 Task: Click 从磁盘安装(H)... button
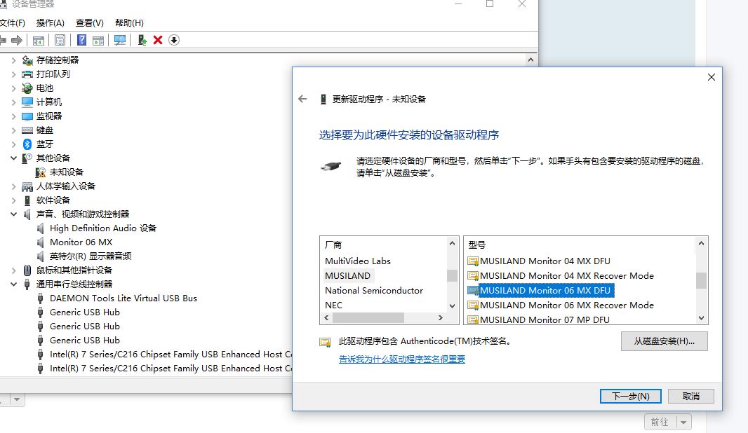pos(664,341)
